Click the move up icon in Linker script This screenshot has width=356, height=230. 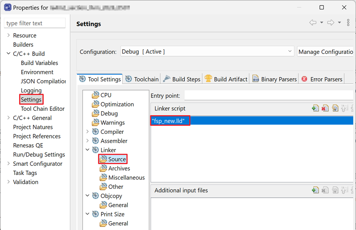coord(344,108)
